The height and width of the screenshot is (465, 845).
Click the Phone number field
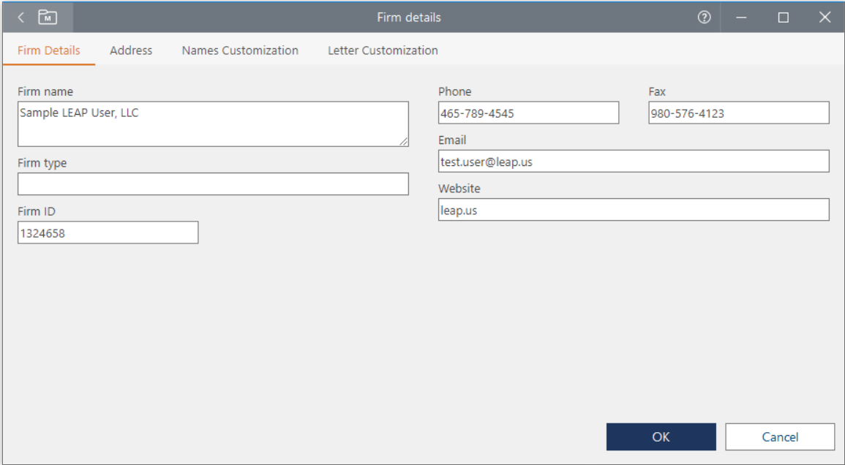[528, 113]
